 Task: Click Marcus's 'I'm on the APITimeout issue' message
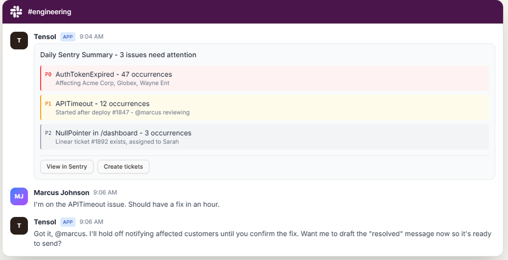point(126,204)
